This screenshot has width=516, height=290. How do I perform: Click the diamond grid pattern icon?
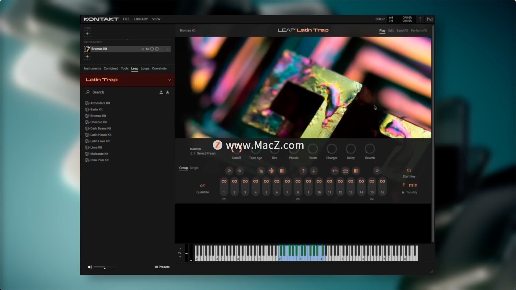pyautogui.click(x=271, y=171)
